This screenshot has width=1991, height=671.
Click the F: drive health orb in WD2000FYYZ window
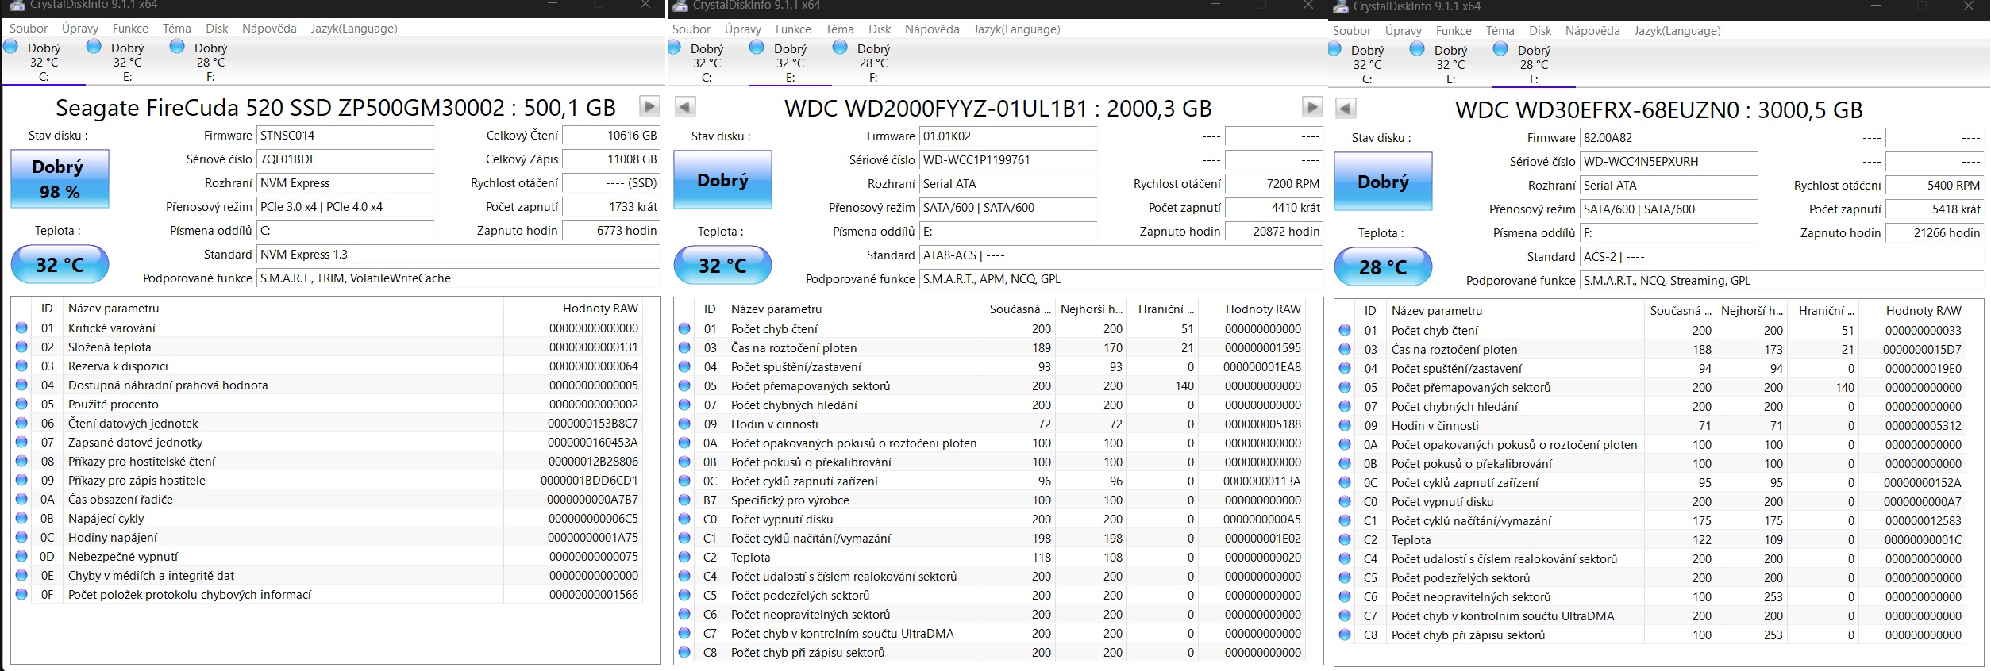pyautogui.click(x=840, y=48)
